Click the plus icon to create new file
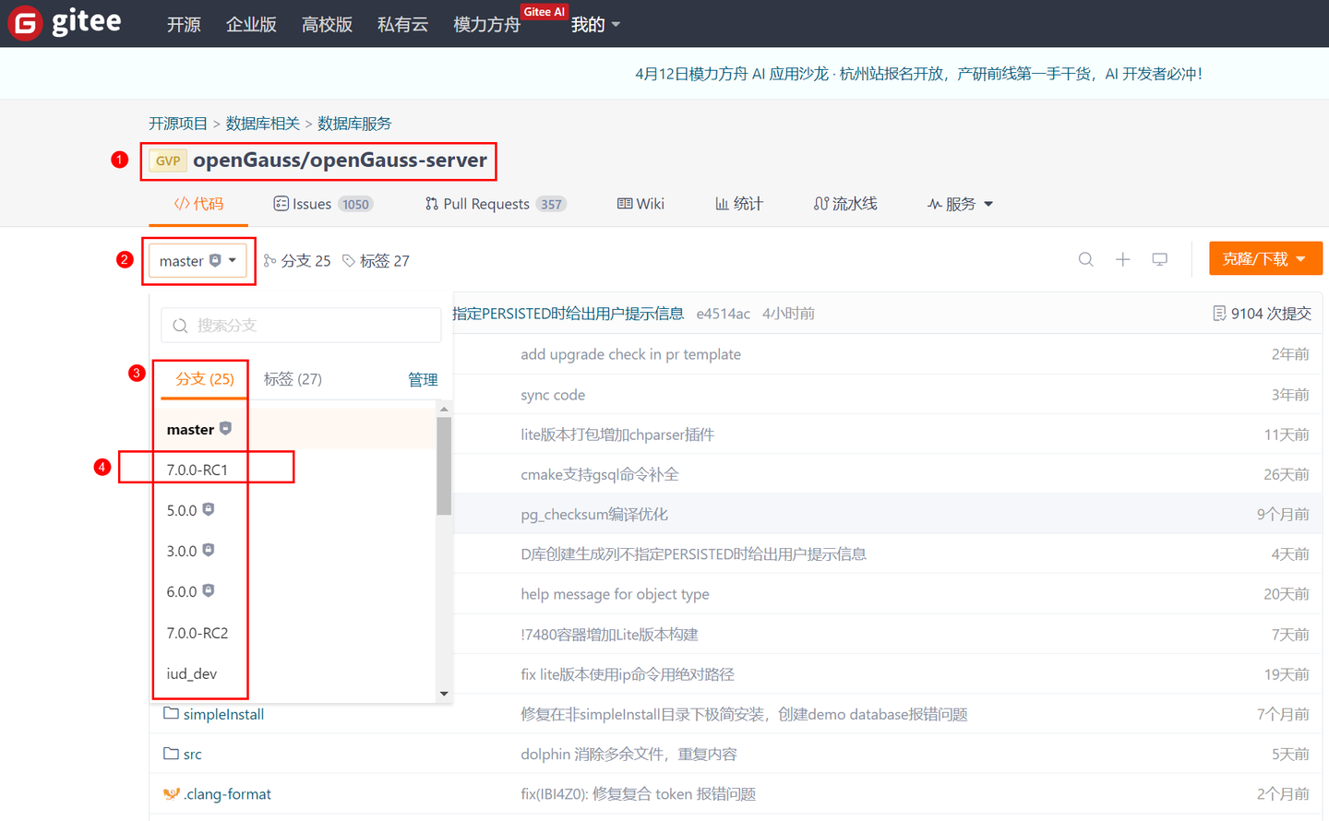Screen dimensions: 1329x821 coord(1122,259)
